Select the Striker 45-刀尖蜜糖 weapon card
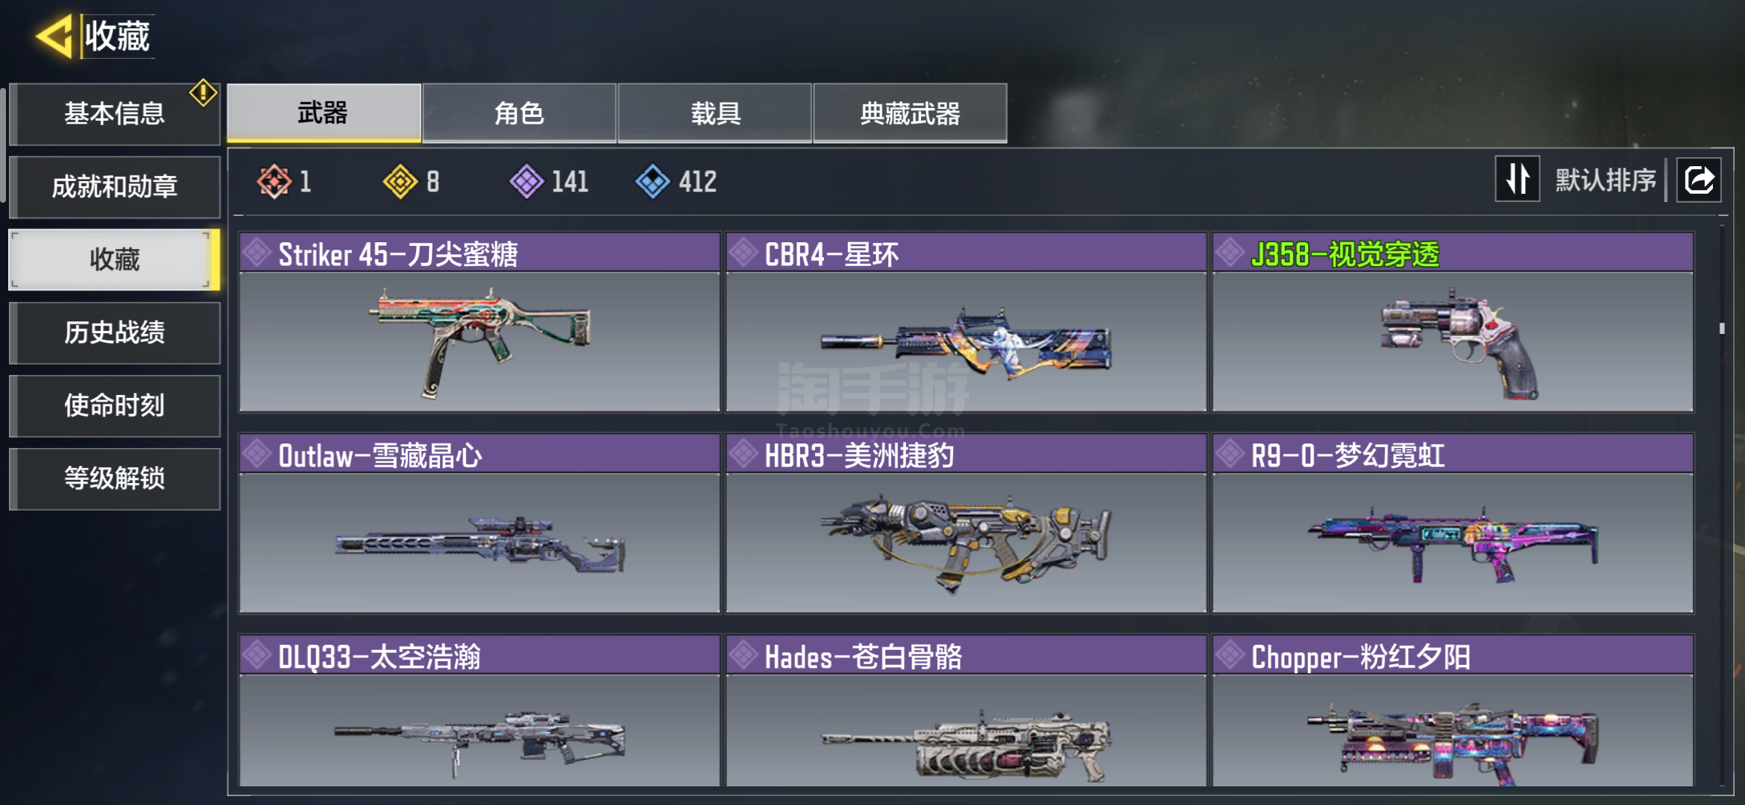 point(480,322)
